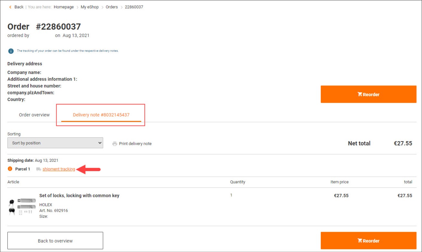This screenshot has width=422, height=252.
Task: Click breadcrumb order number 22860037
Action: (134, 7)
